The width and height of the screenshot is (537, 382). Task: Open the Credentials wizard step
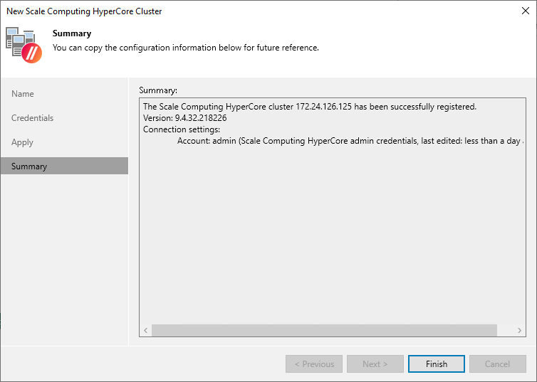coord(32,118)
